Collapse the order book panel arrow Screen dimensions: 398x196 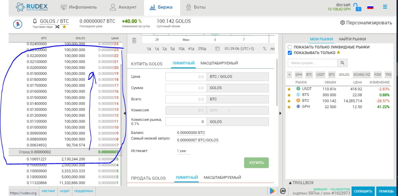125,113
